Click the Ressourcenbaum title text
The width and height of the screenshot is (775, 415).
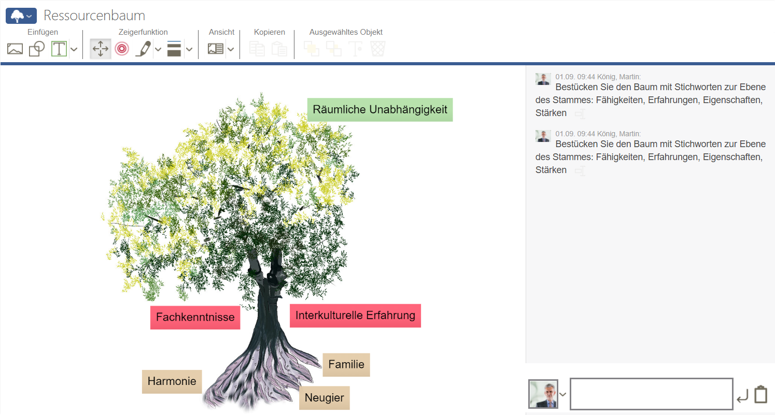94,16
